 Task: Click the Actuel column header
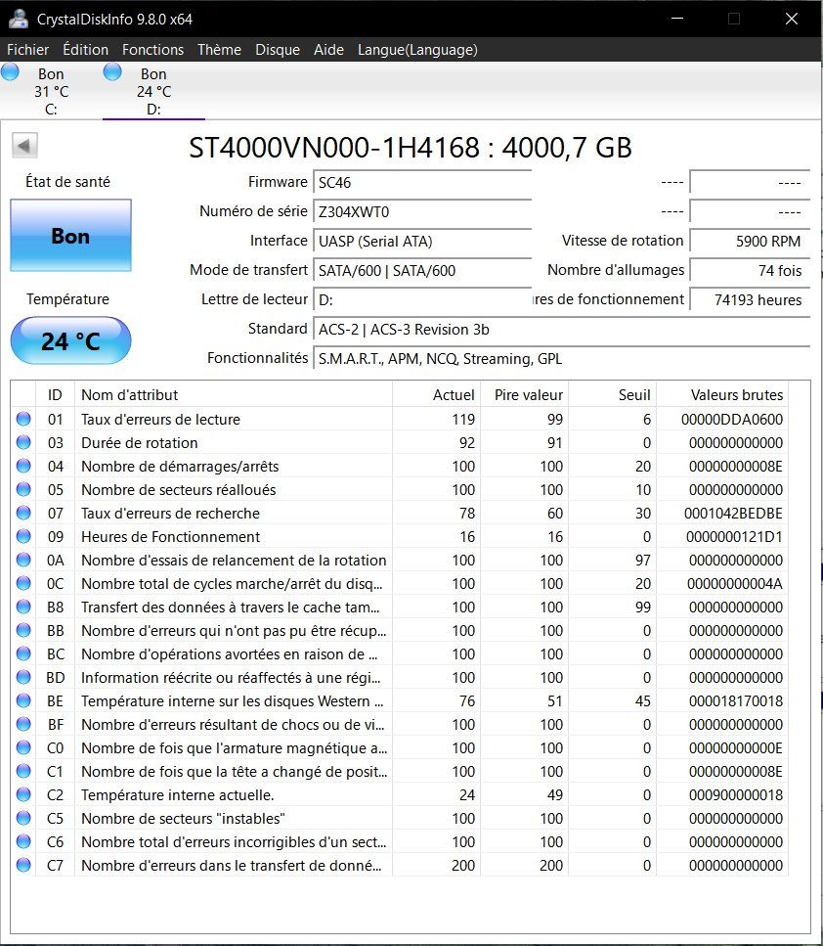coord(437,394)
